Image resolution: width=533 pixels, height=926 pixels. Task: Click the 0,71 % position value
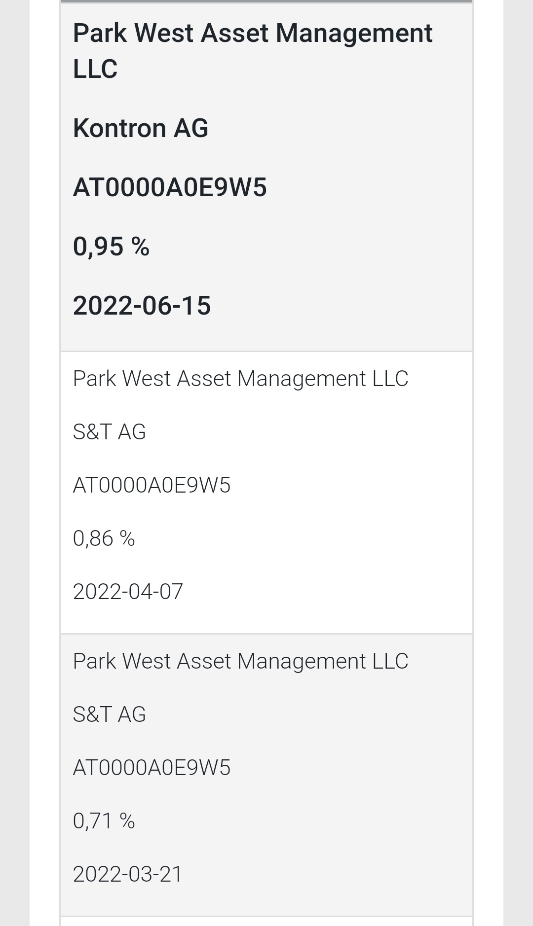point(104,821)
